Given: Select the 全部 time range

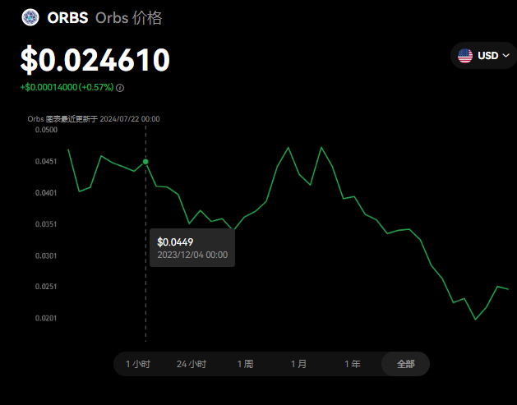Looking at the screenshot, I should pos(405,364).
